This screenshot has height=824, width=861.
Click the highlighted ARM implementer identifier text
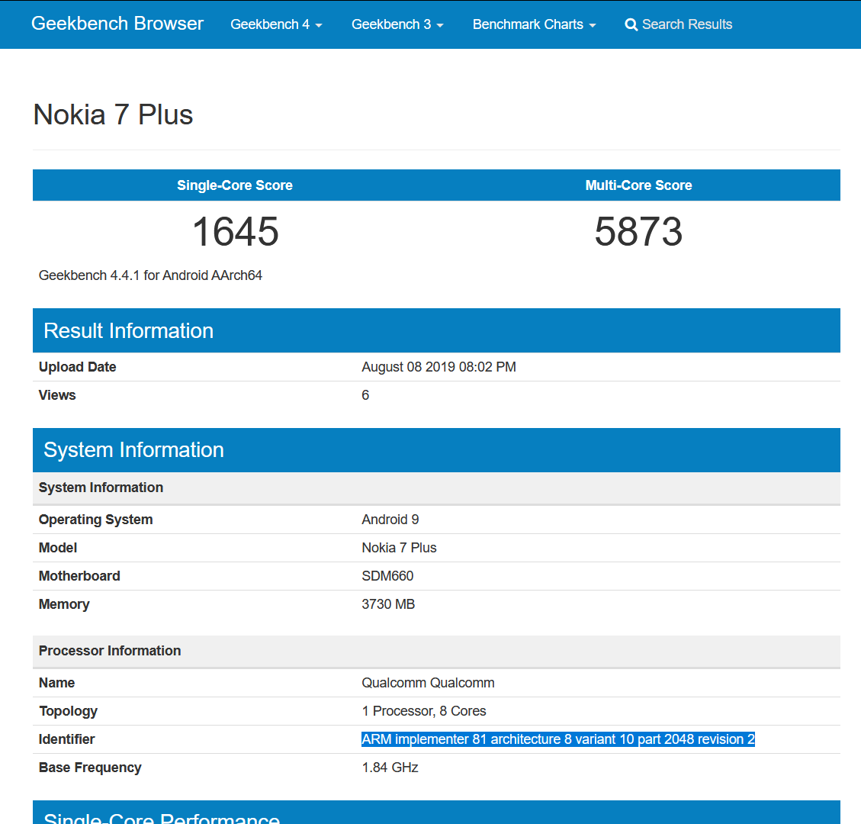(x=558, y=739)
